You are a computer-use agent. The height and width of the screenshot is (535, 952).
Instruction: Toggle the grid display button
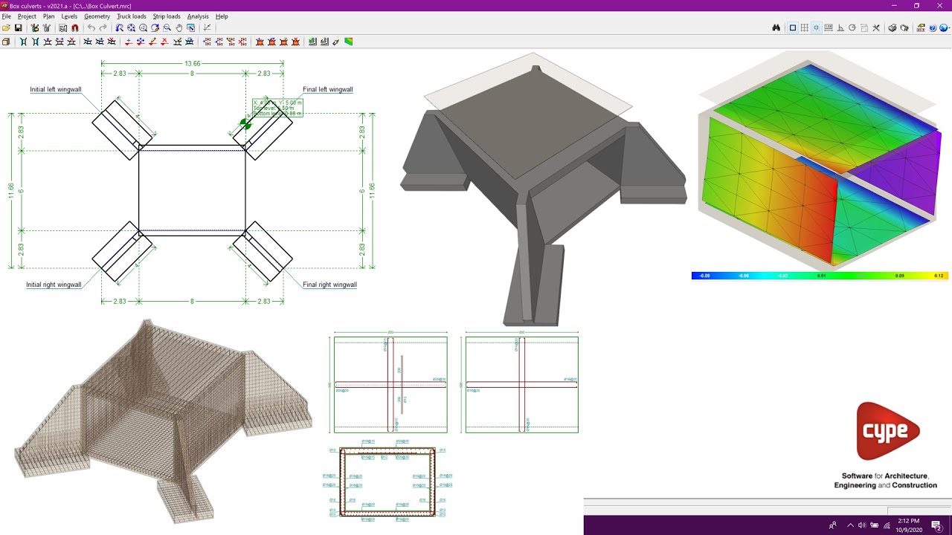pos(804,28)
